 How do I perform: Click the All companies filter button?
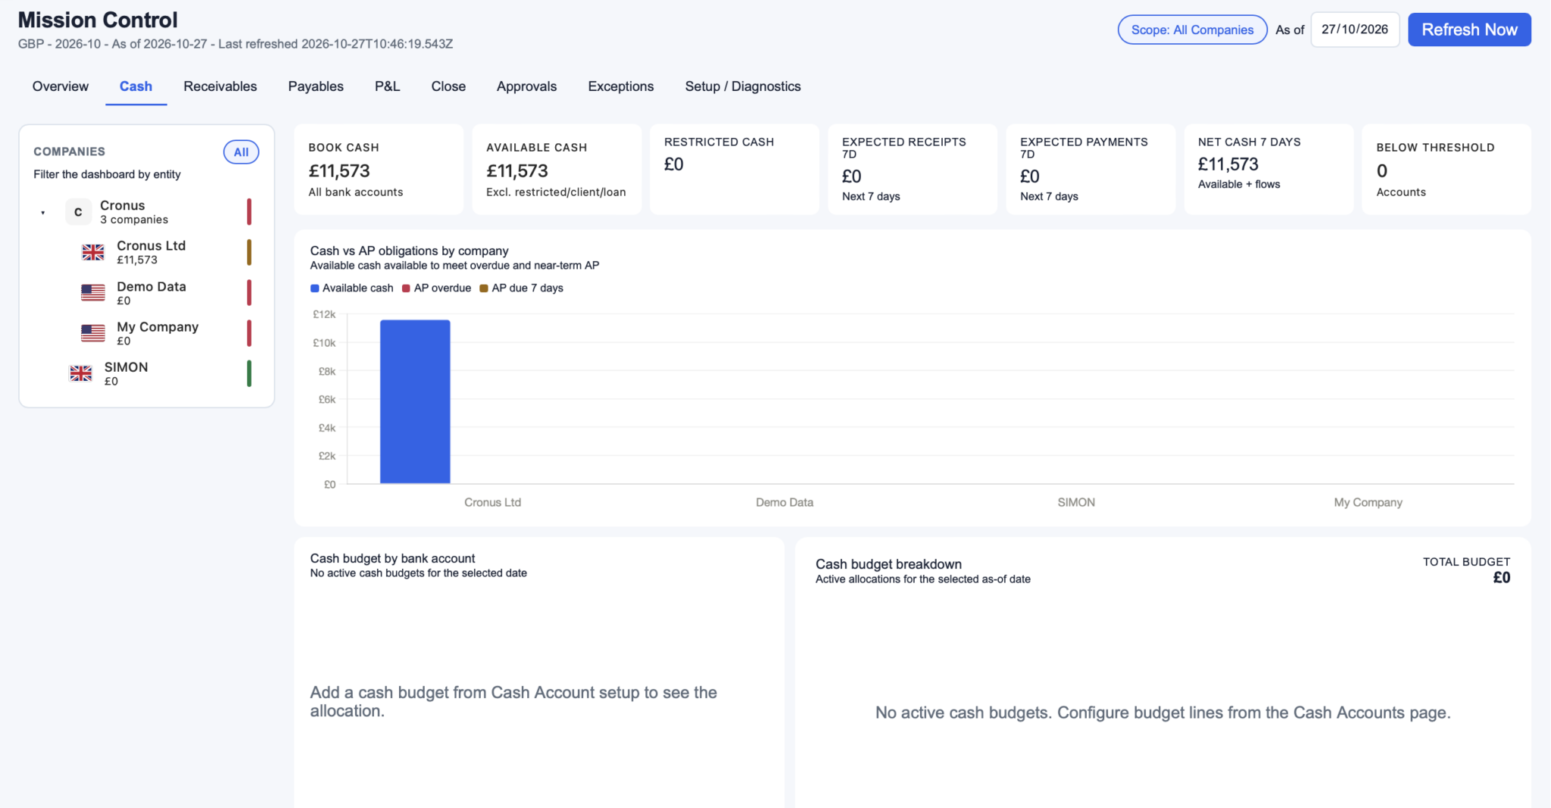[x=241, y=152]
